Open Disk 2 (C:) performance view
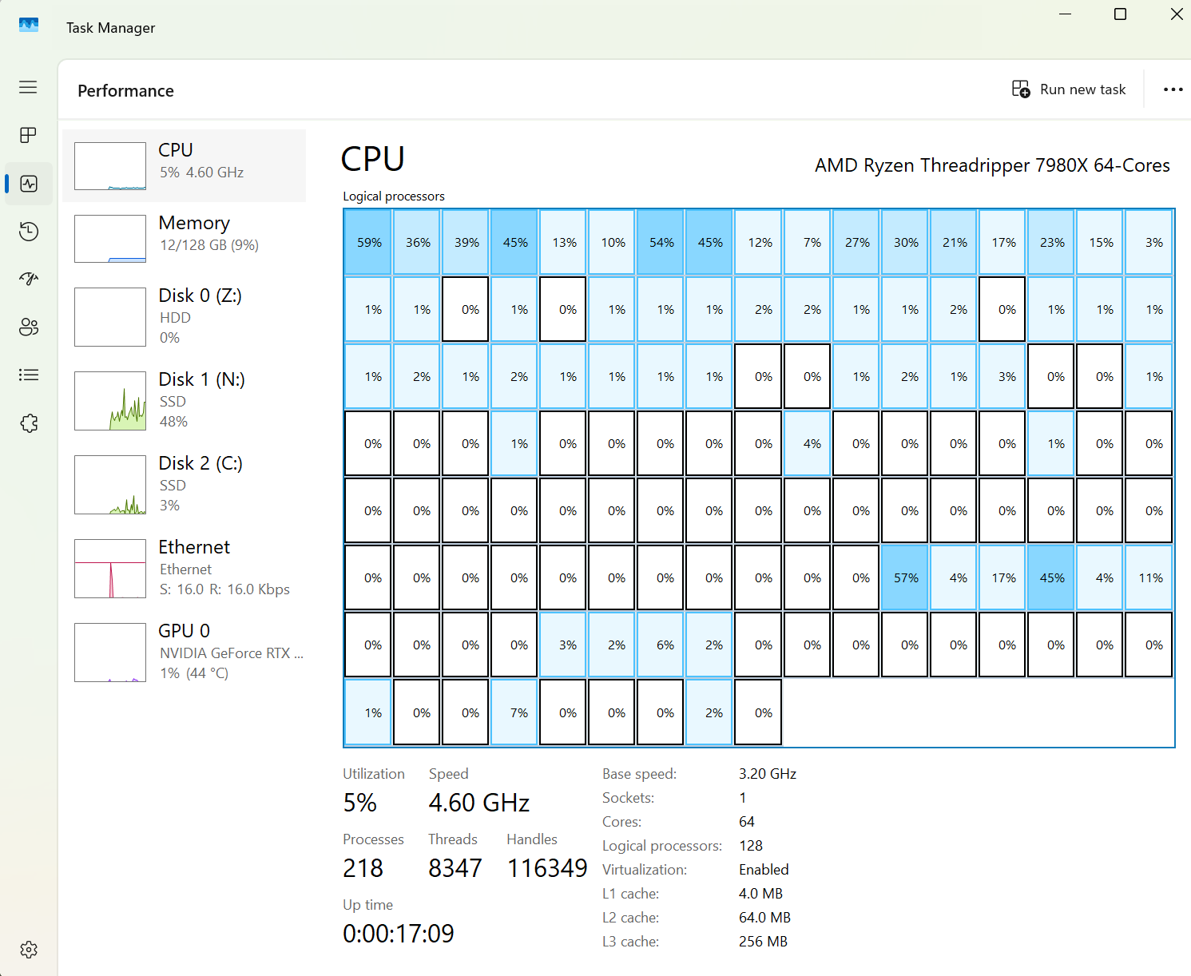1191x976 pixels. [x=185, y=484]
